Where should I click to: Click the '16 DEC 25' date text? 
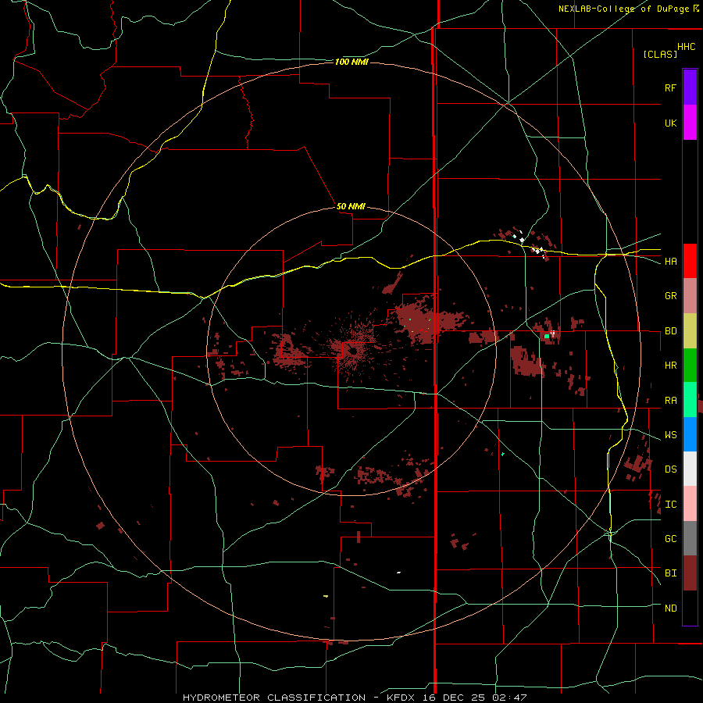(455, 698)
